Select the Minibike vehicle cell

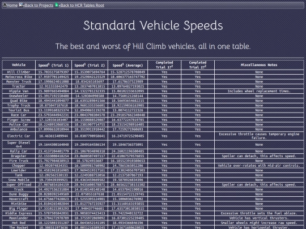[19, 204]
